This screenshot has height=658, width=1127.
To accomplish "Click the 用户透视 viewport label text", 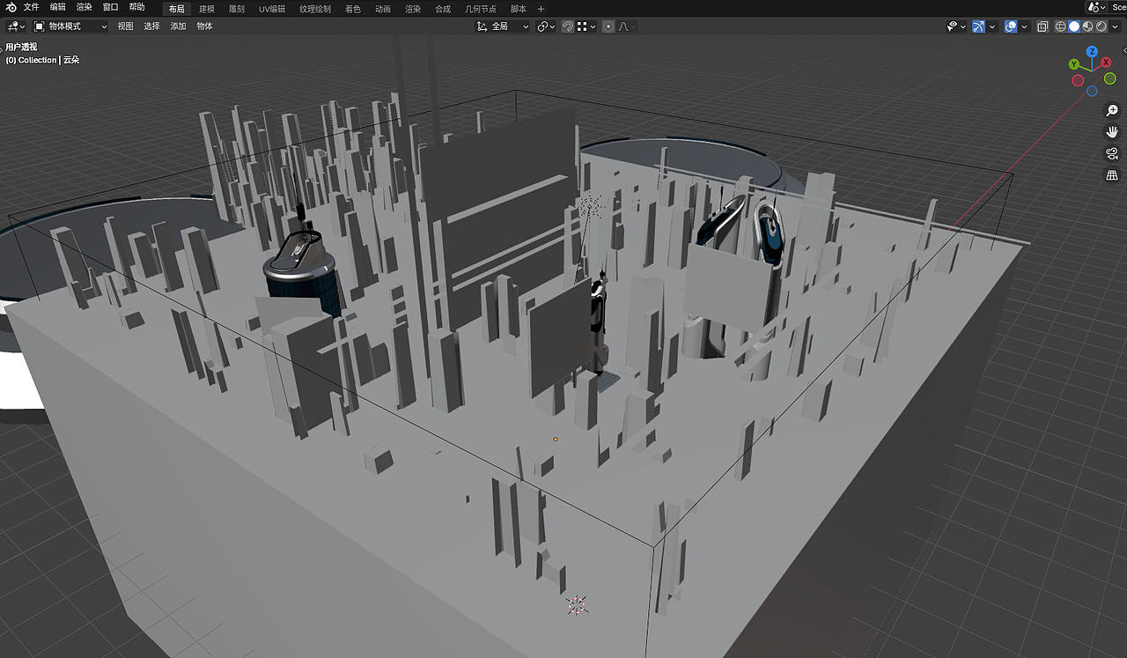I will (21, 48).
